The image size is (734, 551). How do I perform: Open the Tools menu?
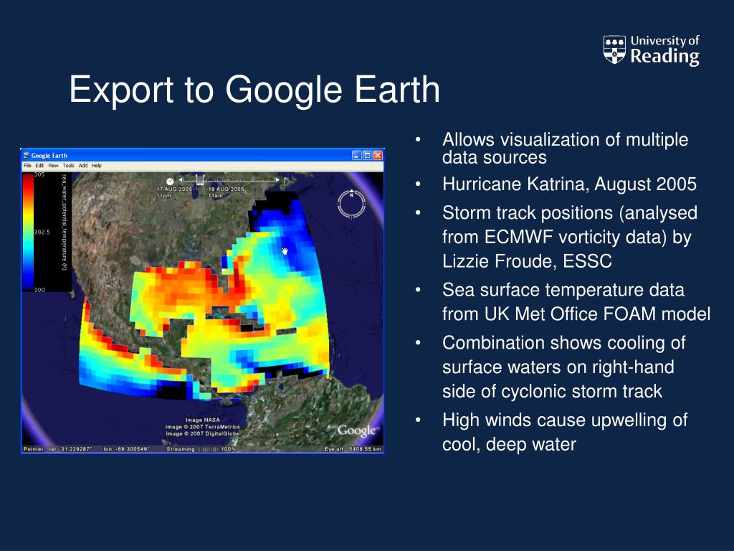point(68,166)
